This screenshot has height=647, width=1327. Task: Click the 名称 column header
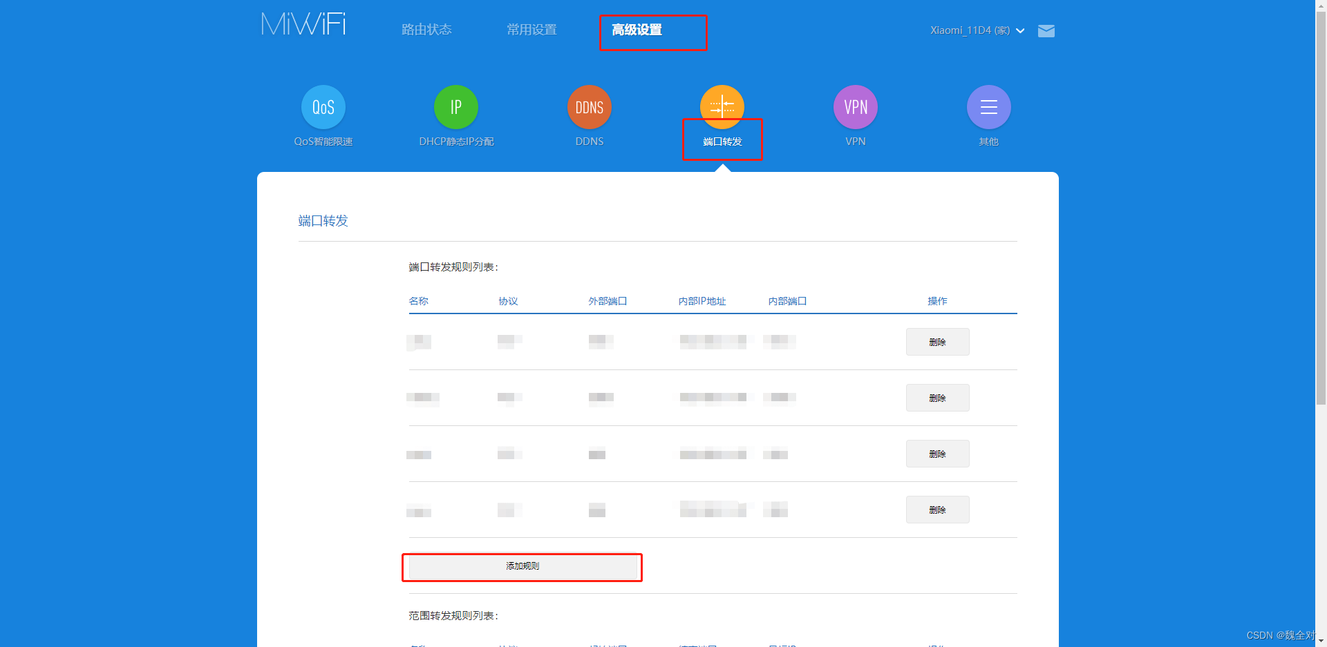coord(419,301)
